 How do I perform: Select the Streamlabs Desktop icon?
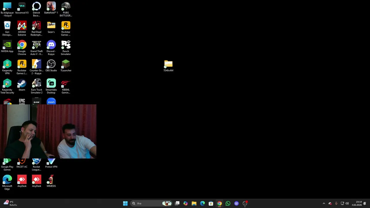point(51,86)
